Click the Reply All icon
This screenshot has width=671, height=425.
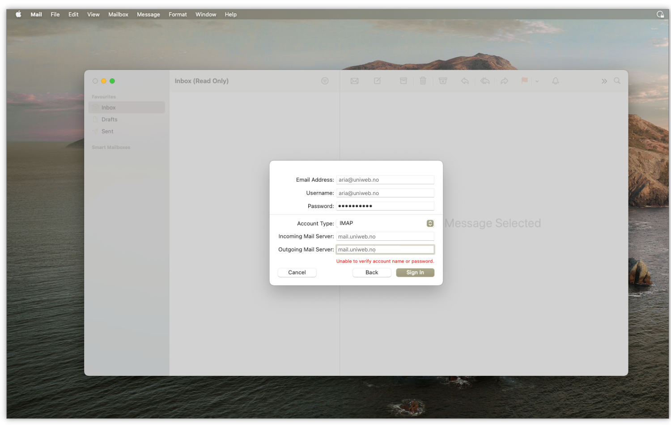pyautogui.click(x=485, y=81)
